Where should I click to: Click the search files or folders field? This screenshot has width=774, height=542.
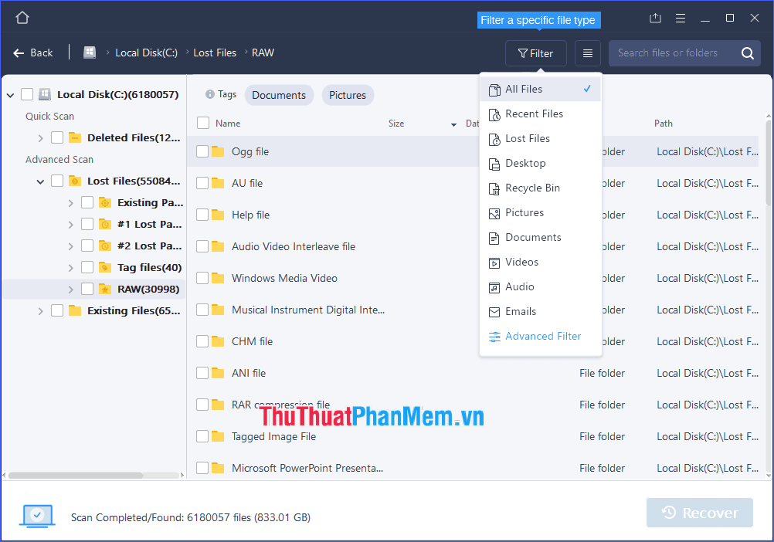tap(680, 53)
